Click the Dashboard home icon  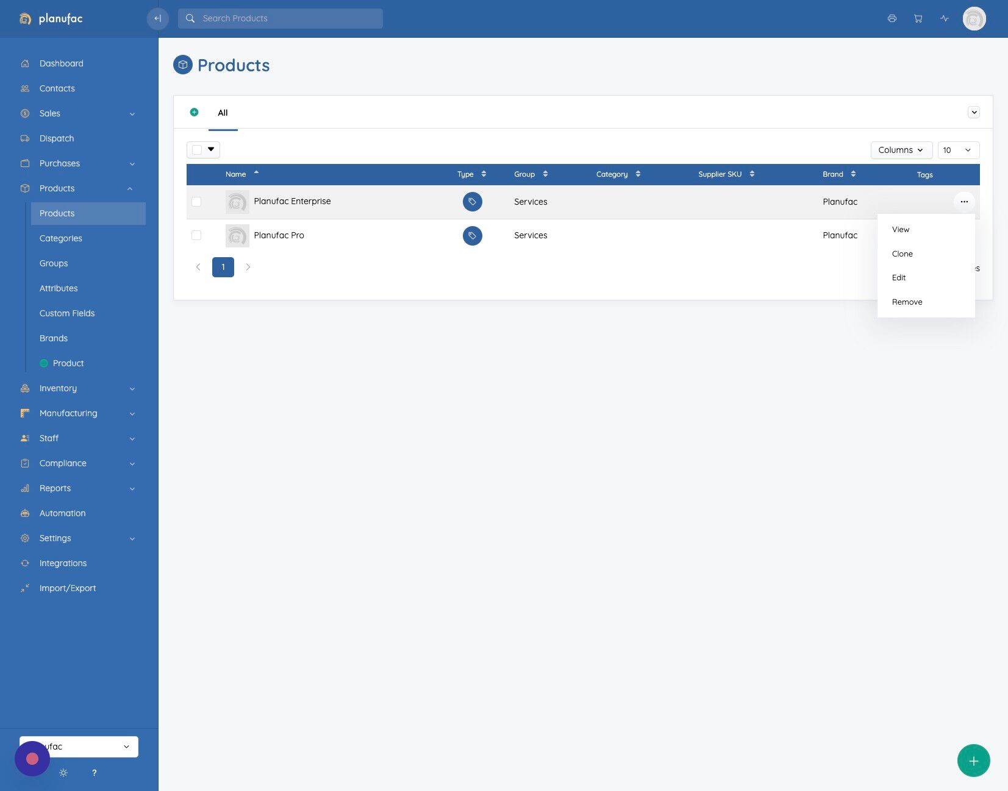[25, 63]
